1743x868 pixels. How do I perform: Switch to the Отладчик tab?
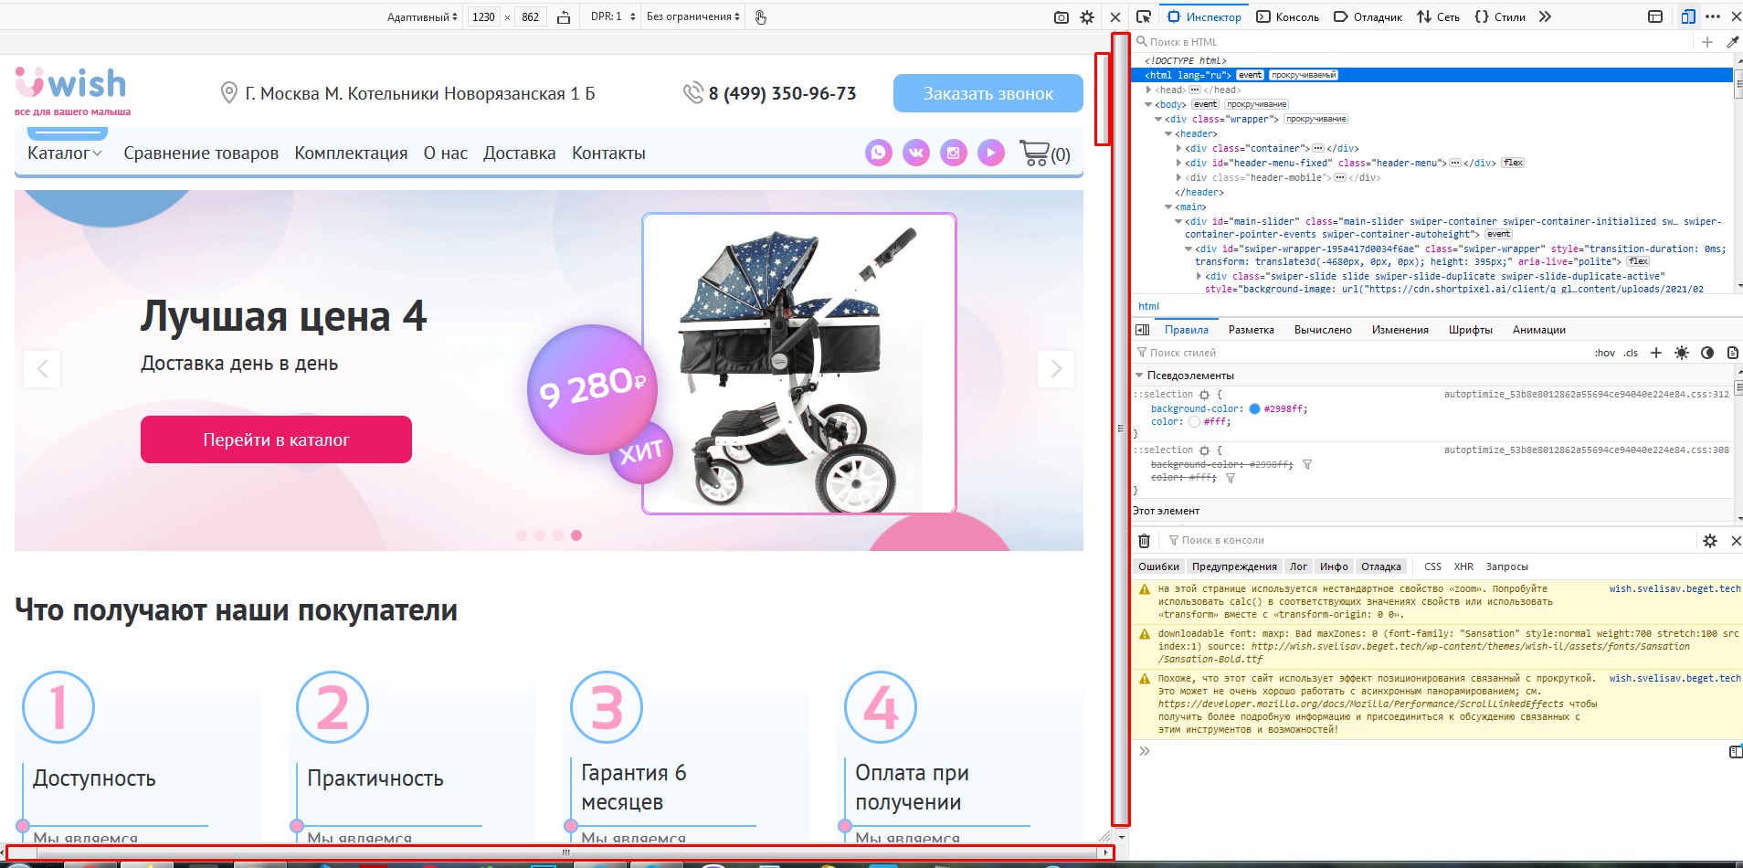point(1368,16)
